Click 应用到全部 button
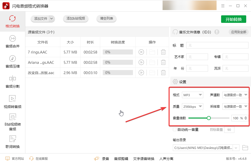Screen dimensions: 251x163 click(x=238, y=32)
